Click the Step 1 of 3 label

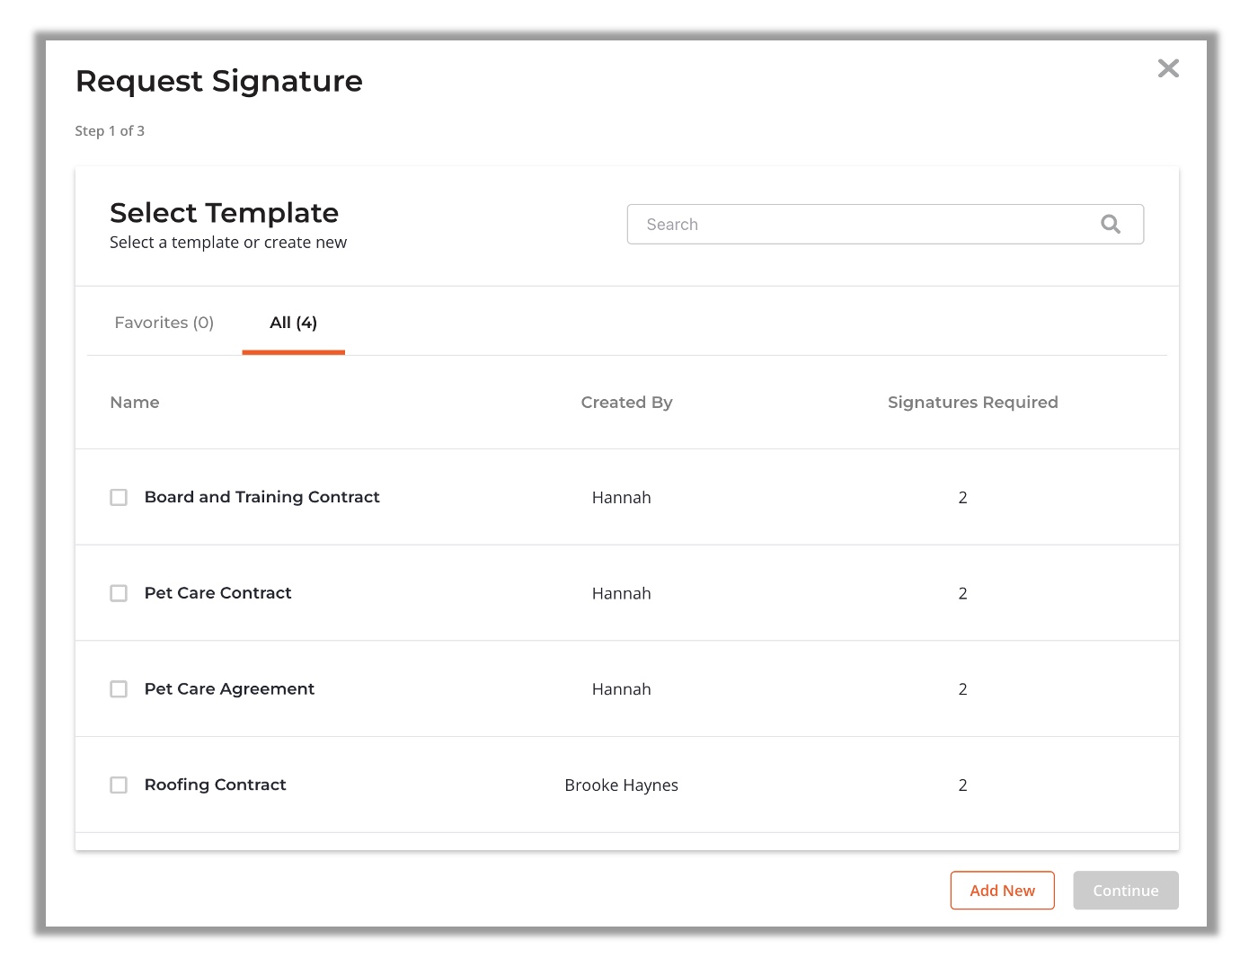(110, 131)
